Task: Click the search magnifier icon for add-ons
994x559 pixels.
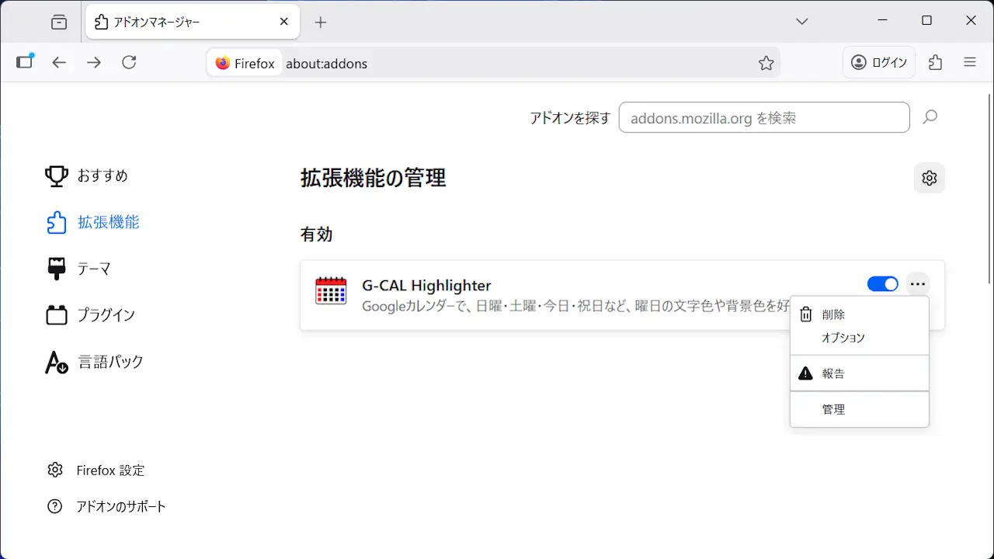Action: 930,117
